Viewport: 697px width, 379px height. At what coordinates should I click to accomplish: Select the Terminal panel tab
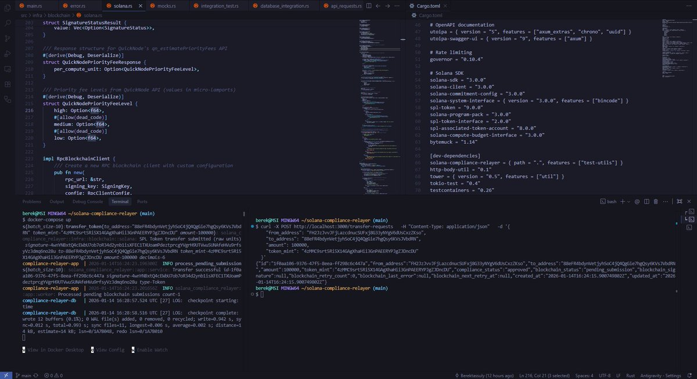tap(120, 201)
